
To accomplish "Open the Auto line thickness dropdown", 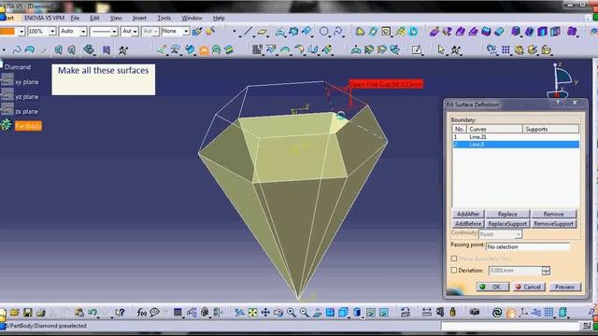I will 83,31.
